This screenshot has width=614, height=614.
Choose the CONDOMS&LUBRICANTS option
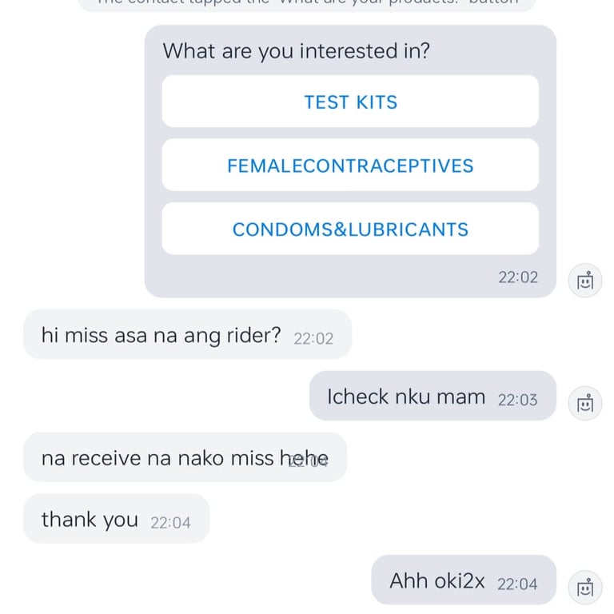pos(350,229)
